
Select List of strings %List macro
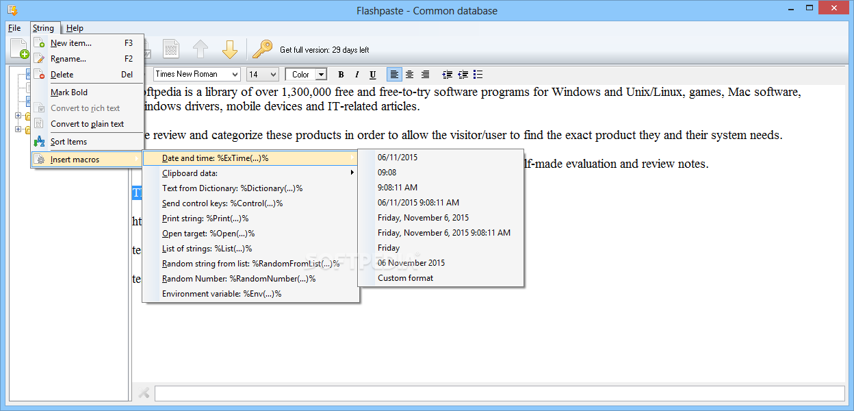(250, 249)
